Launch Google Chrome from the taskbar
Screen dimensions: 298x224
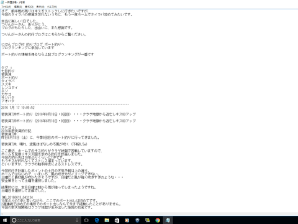(158, 220)
